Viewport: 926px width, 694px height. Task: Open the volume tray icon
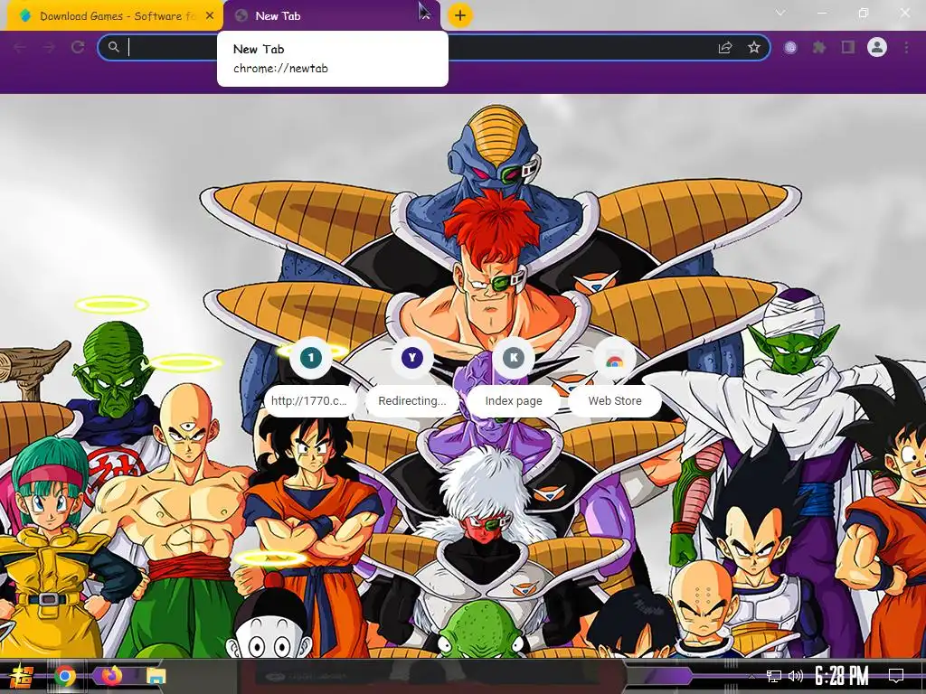tap(796, 676)
